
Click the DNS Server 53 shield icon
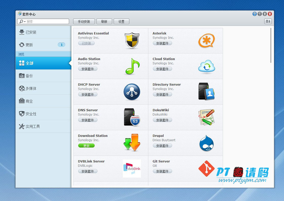click(x=132, y=117)
